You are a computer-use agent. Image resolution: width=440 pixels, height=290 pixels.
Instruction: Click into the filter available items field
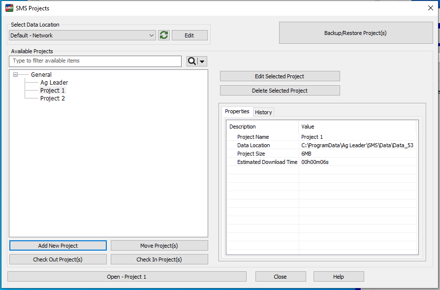pyautogui.click(x=95, y=61)
